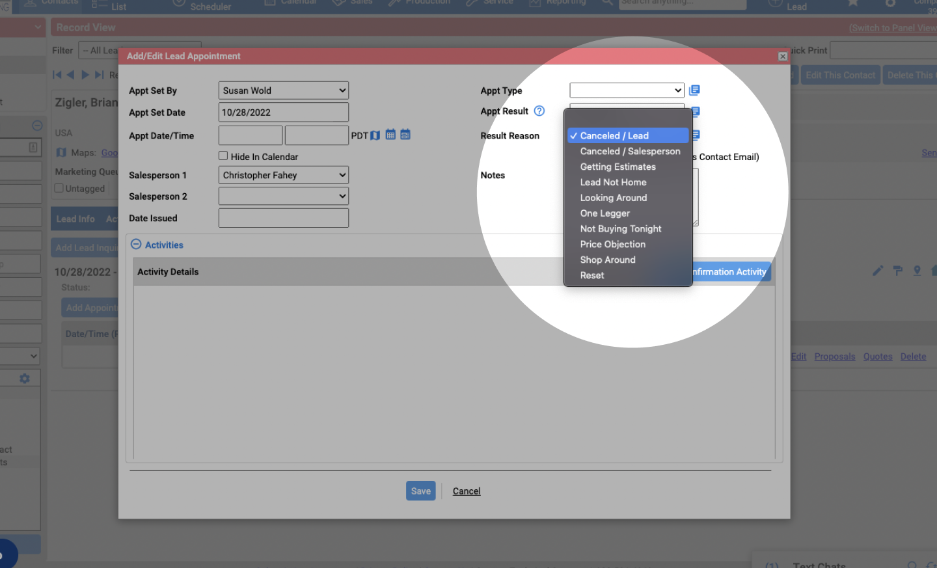937x568 pixels.
Task: Toggle Hide In Calendar checkbox
Action: click(x=223, y=156)
